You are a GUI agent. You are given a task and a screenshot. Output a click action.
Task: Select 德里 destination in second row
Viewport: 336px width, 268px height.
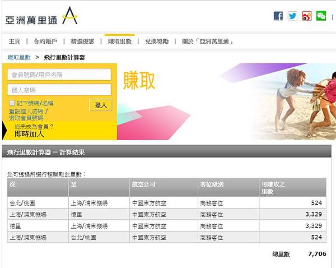pos(77,214)
